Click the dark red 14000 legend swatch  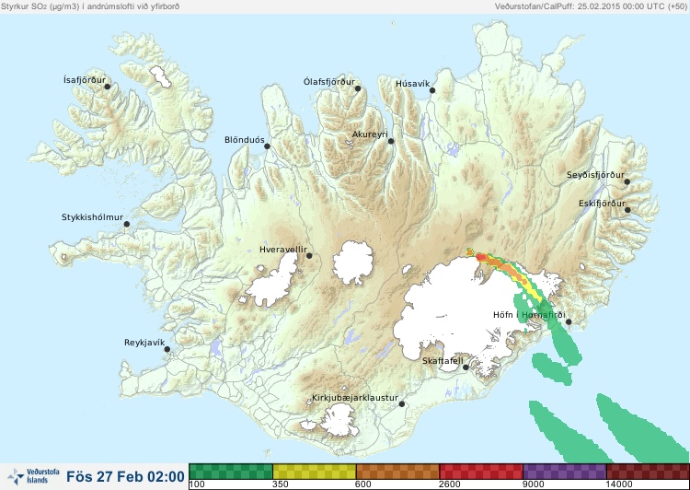(x=648, y=472)
